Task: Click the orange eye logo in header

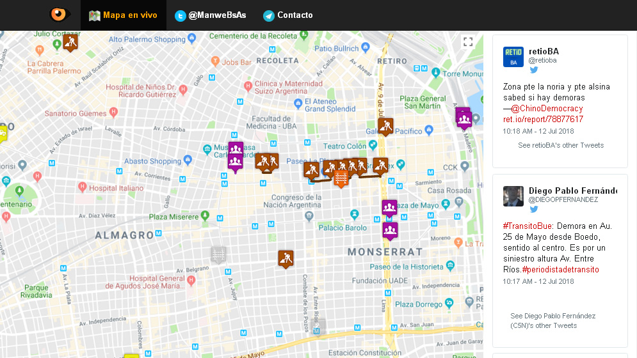Action: (60, 15)
